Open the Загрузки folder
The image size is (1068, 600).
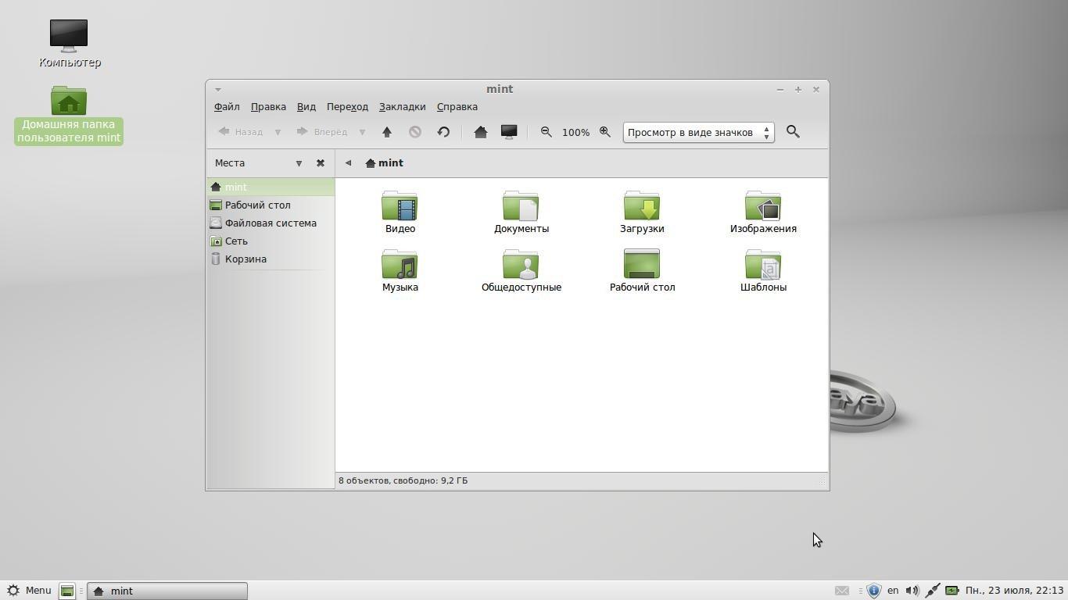642,212
